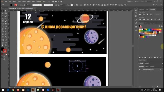Select the Rotate tool

click(3, 26)
